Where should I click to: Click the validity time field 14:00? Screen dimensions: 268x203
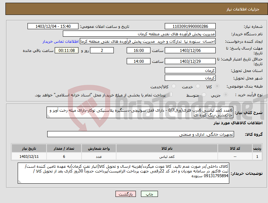(139, 61)
